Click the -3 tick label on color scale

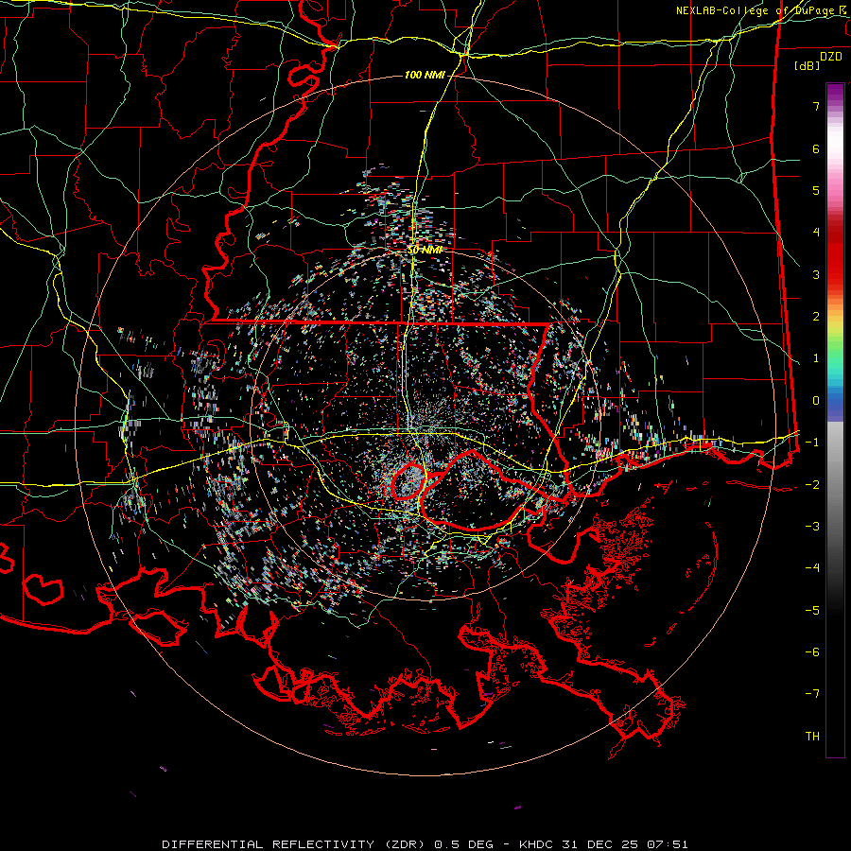tap(812, 527)
